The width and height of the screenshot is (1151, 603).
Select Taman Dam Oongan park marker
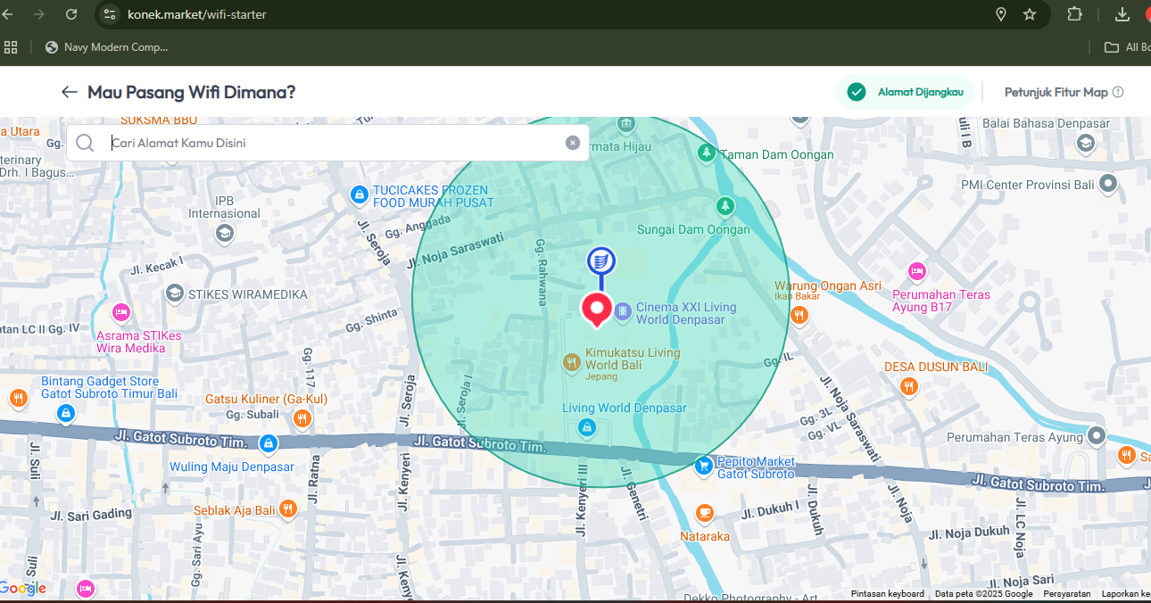(x=707, y=153)
